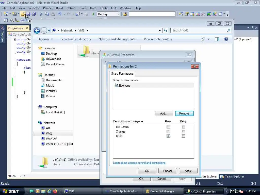Image resolution: width=260 pixels, height=195 pixels.
Task: Click the Save All icon
Action: (34, 14)
